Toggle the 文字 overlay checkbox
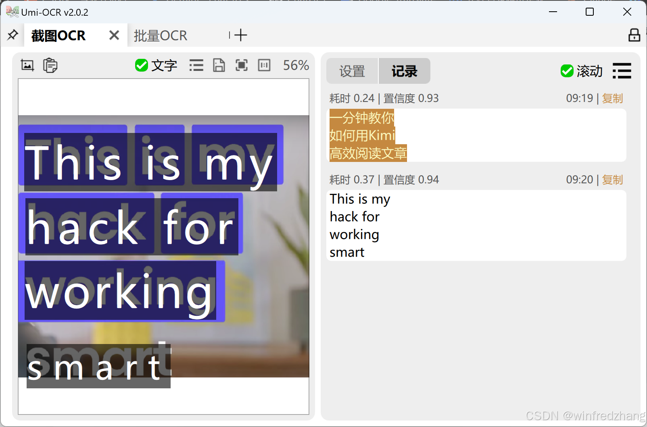The width and height of the screenshot is (647, 427). 156,65
